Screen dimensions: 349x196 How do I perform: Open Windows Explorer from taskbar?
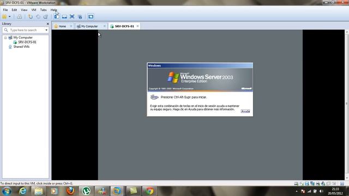point(38,191)
